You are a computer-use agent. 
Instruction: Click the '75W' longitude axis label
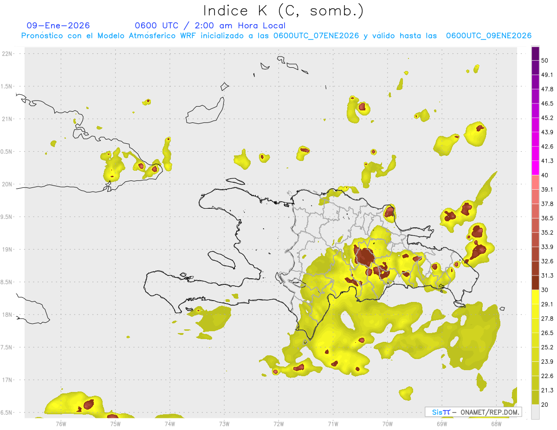point(115,424)
